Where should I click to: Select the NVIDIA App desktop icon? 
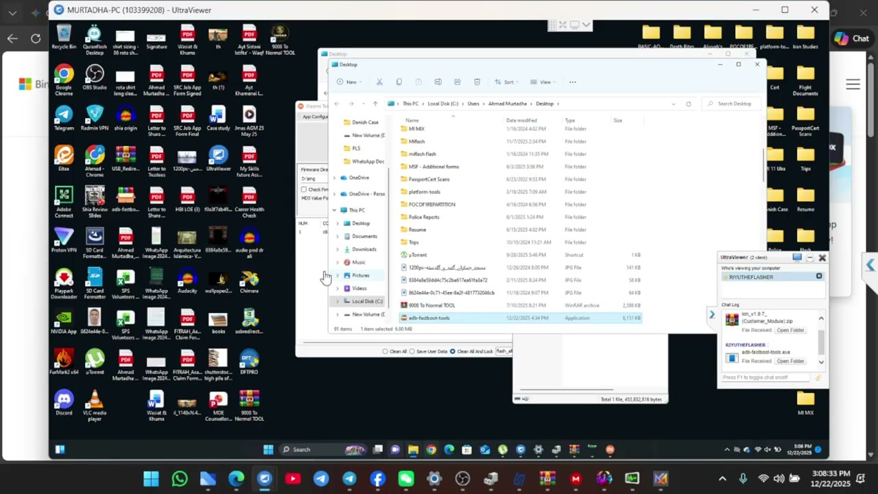coord(64,322)
